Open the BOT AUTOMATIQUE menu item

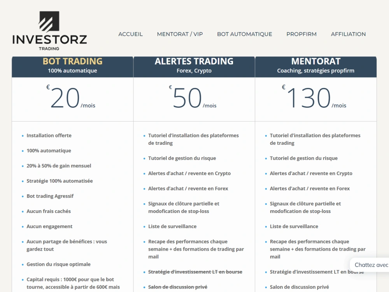coord(245,34)
